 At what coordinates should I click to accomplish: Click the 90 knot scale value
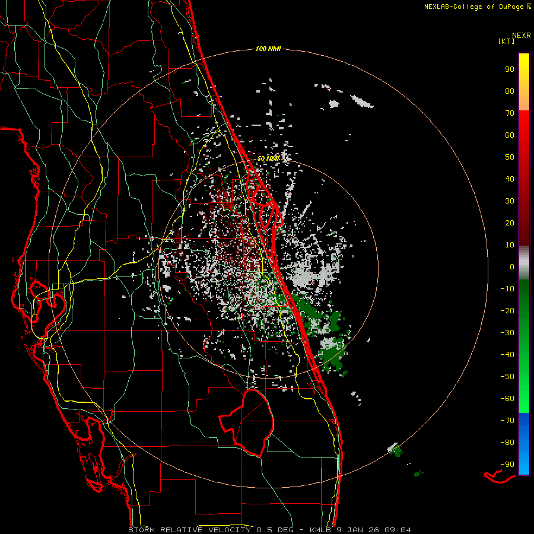510,69
